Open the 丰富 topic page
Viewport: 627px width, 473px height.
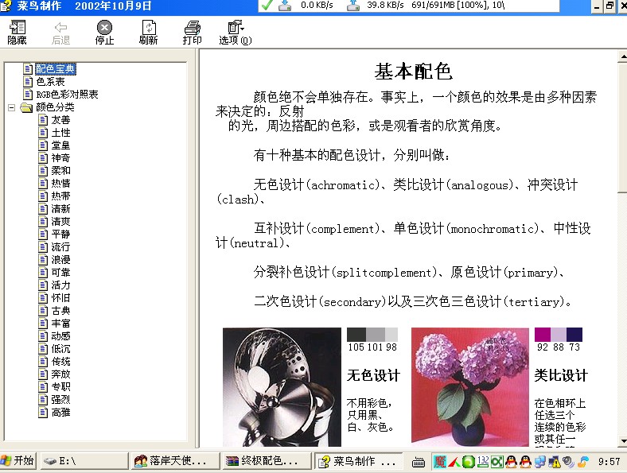[60, 324]
